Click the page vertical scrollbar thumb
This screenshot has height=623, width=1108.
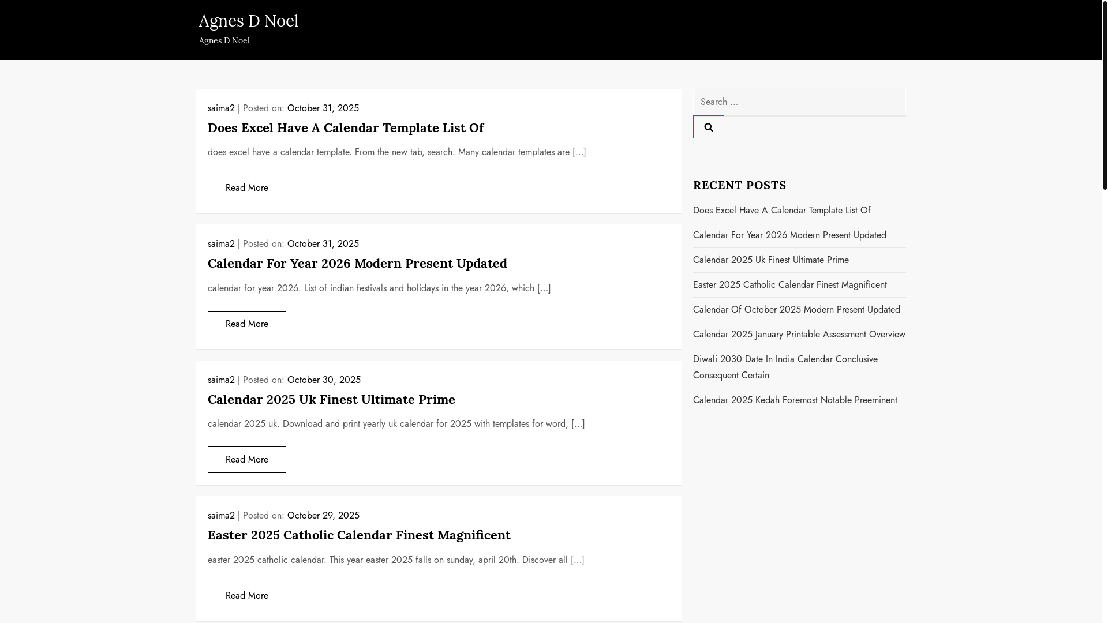[1105, 95]
